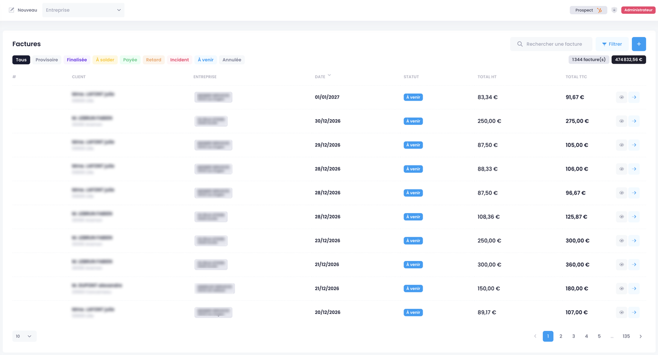Expand the rows-per-page selector showing 10
The height and width of the screenshot is (355, 658).
[24, 337]
